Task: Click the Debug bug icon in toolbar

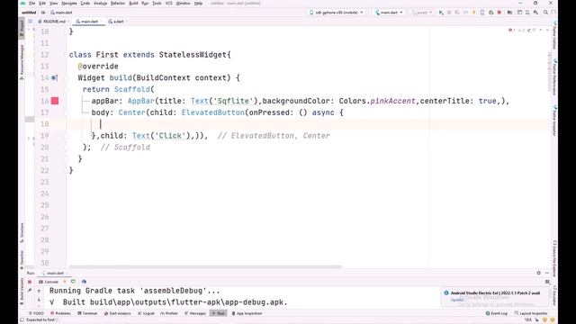Action: [449, 13]
